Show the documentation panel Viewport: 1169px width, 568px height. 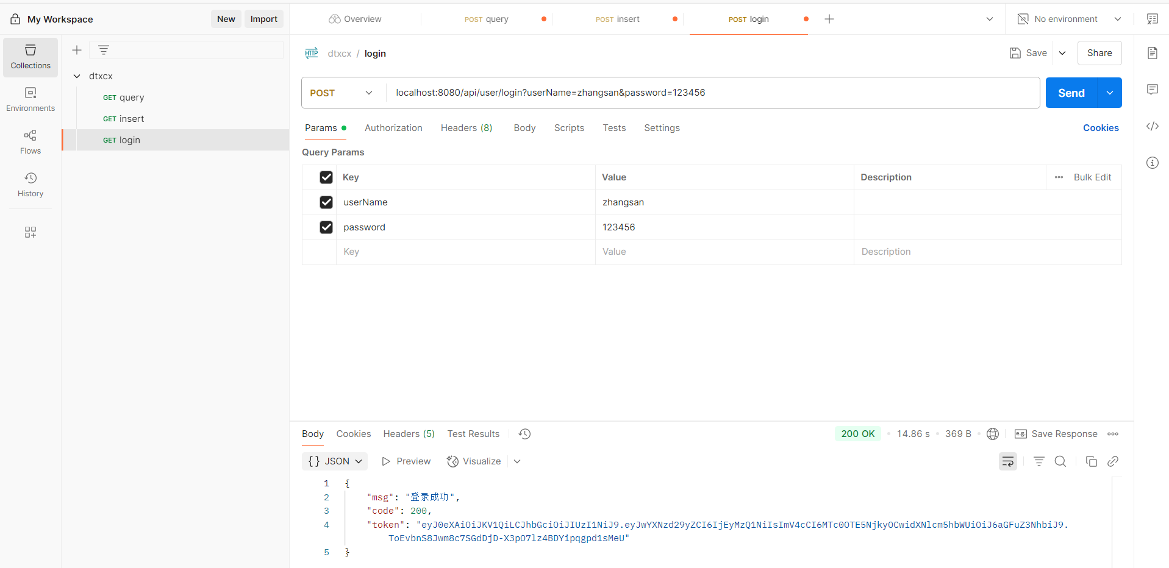point(1153,53)
